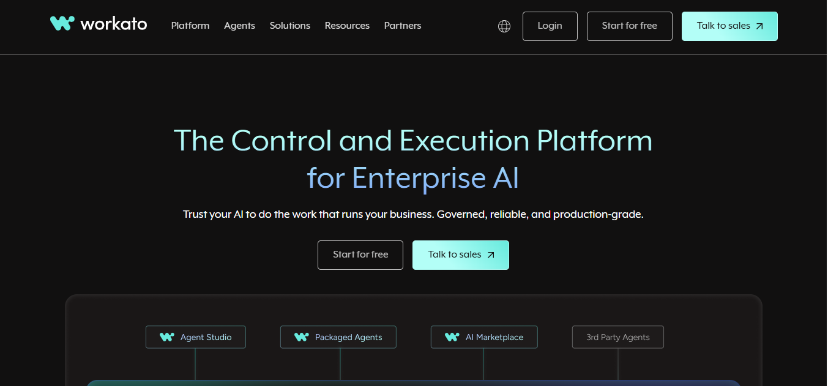Select the 3rd Party Agents box

click(618, 337)
